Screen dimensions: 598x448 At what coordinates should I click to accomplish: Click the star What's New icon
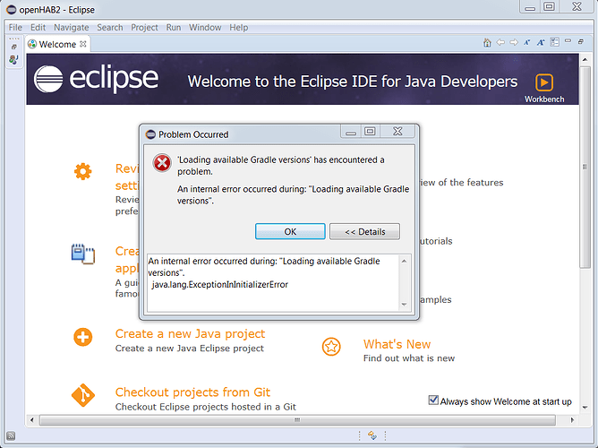pyautogui.click(x=331, y=347)
